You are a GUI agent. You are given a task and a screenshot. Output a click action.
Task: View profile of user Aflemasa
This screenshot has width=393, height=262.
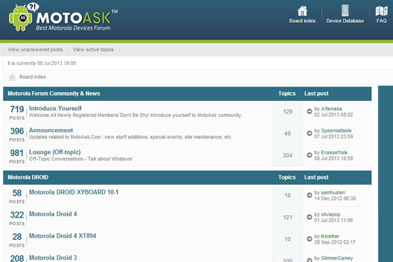pyautogui.click(x=331, y=109)
